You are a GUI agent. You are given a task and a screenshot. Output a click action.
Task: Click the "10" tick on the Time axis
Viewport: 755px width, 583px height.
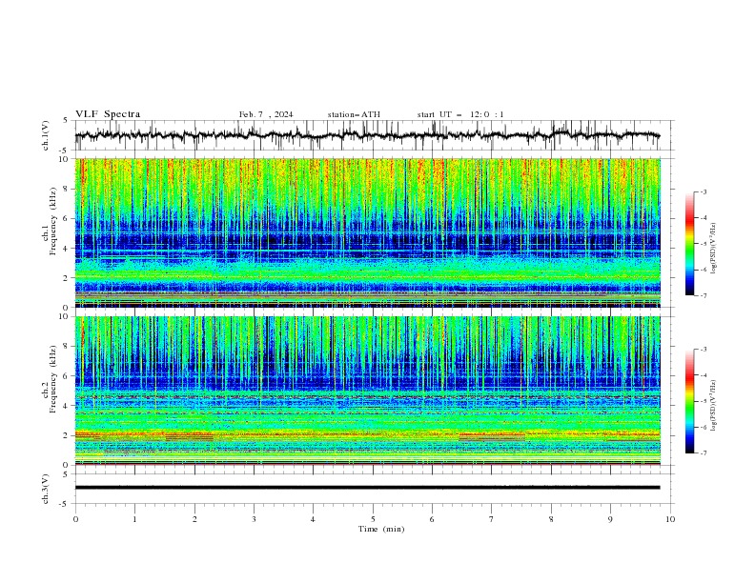(x=670, y=519)
